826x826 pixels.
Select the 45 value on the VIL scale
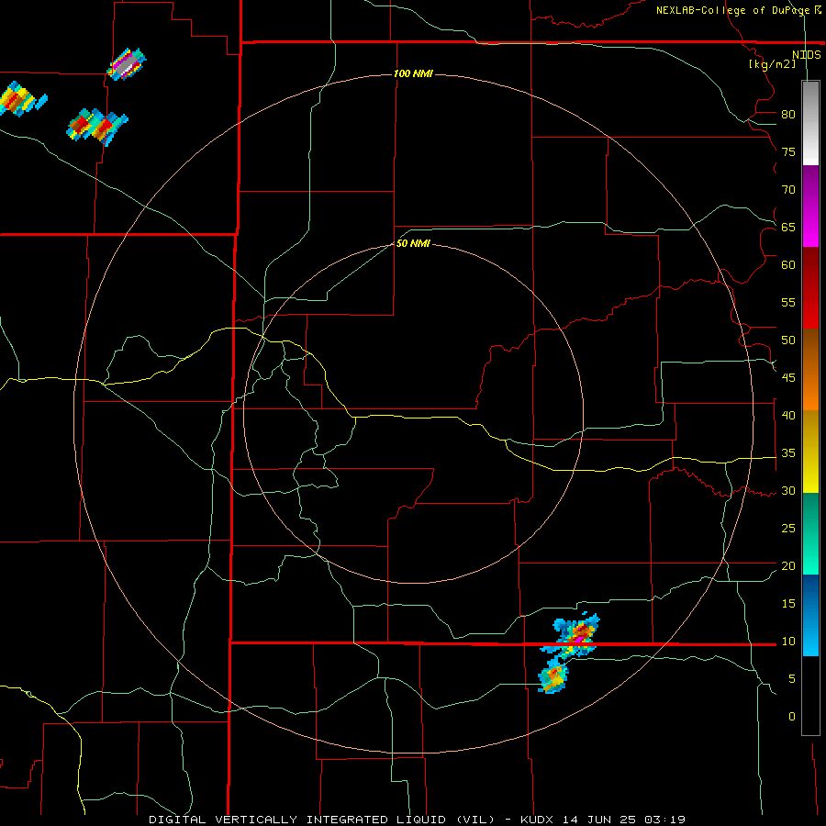pos(788,378)
